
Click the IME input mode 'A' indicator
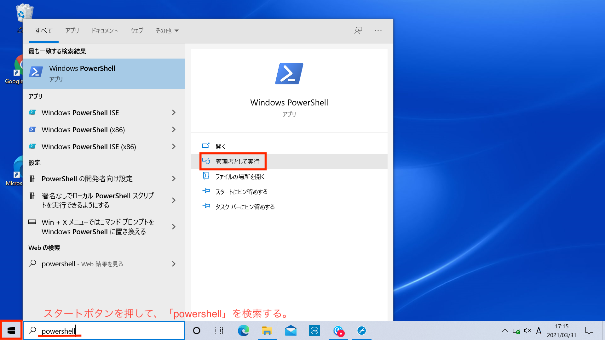pos(539,331)
